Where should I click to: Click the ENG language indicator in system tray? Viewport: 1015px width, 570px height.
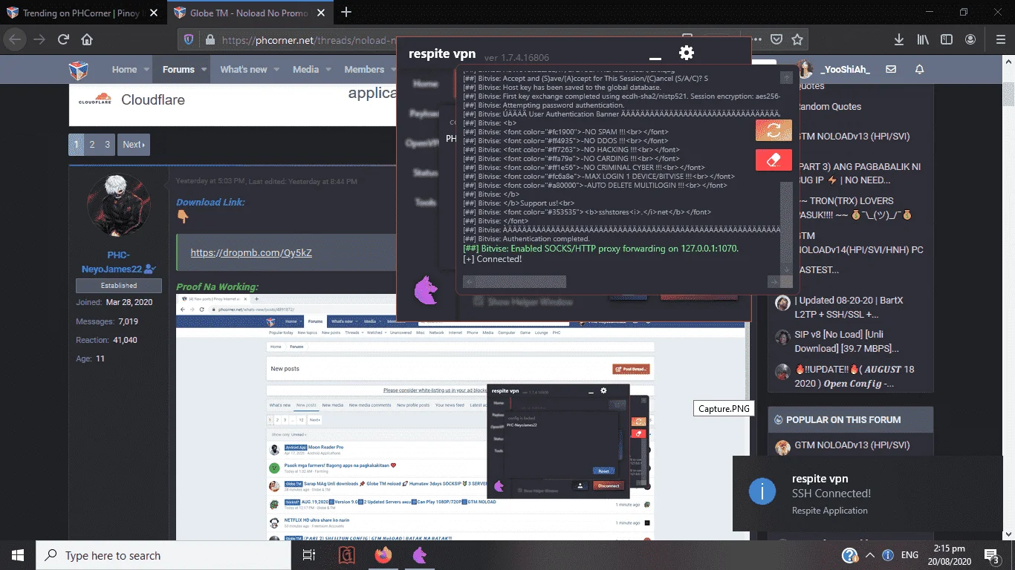click(x=909, y=555)
